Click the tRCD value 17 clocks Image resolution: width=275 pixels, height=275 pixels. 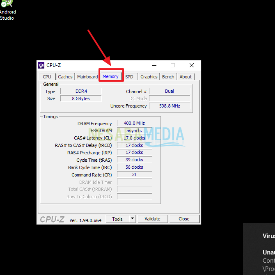click(x=135, y=145)
